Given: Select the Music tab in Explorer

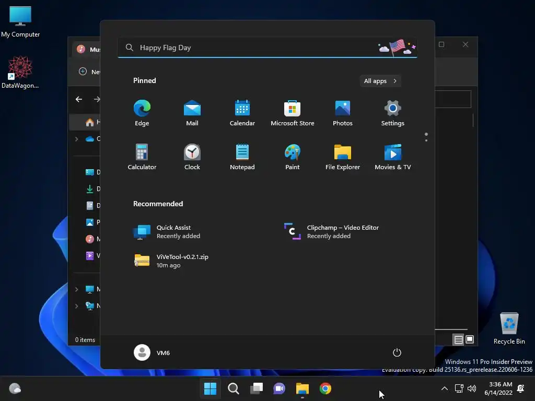Looking at the screenshot, I should point(87,50).
